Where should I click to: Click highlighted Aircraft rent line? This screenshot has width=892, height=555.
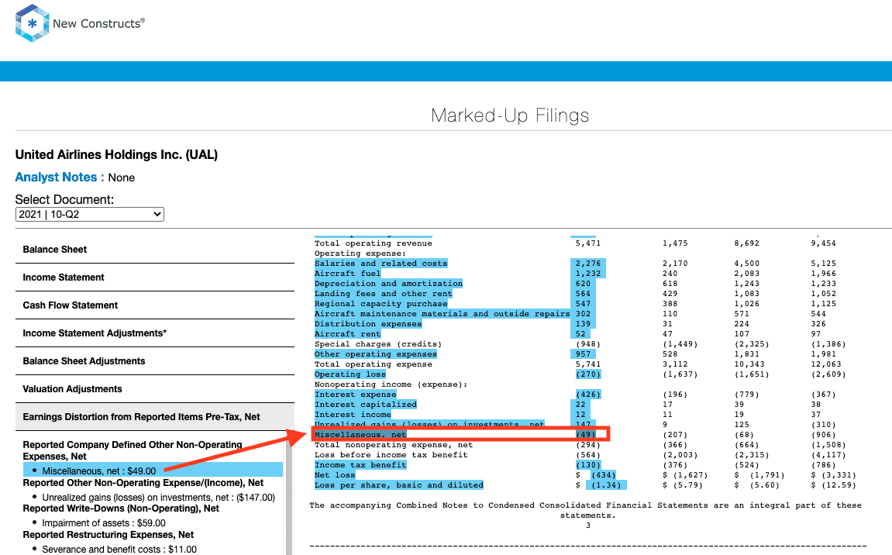(348, 333)
